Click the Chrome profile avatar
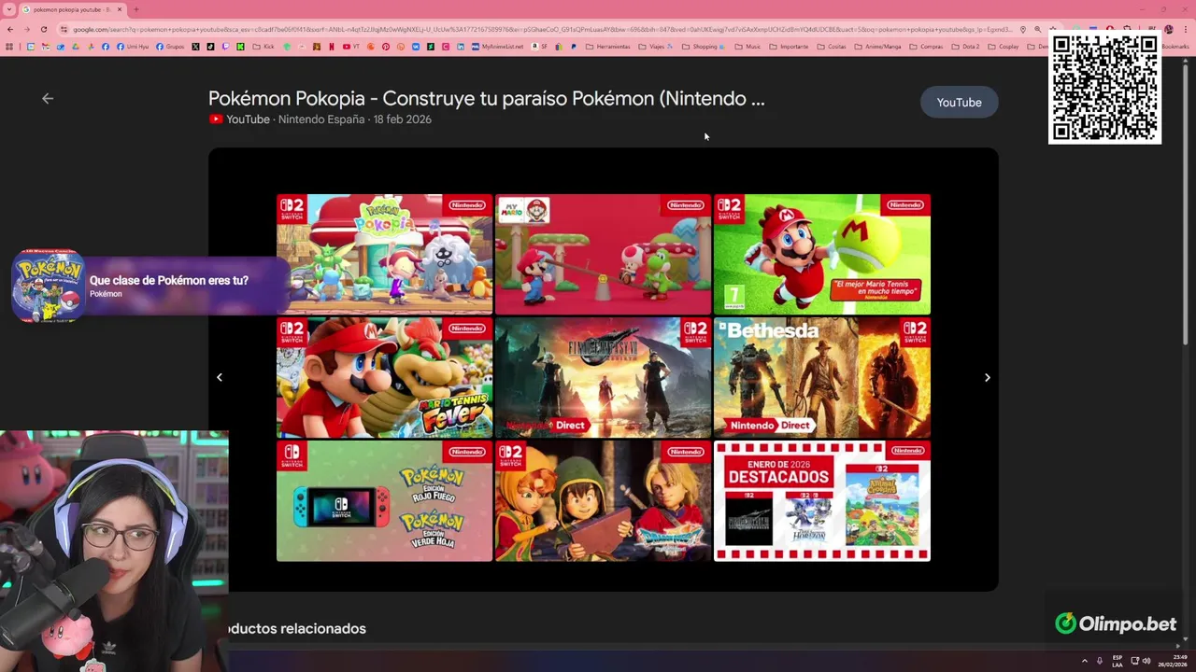The height and width of the screenshot is (672, 1196). (1169, 29)
